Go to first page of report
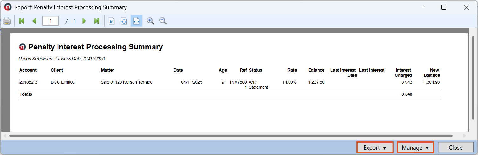 [22, 21]
